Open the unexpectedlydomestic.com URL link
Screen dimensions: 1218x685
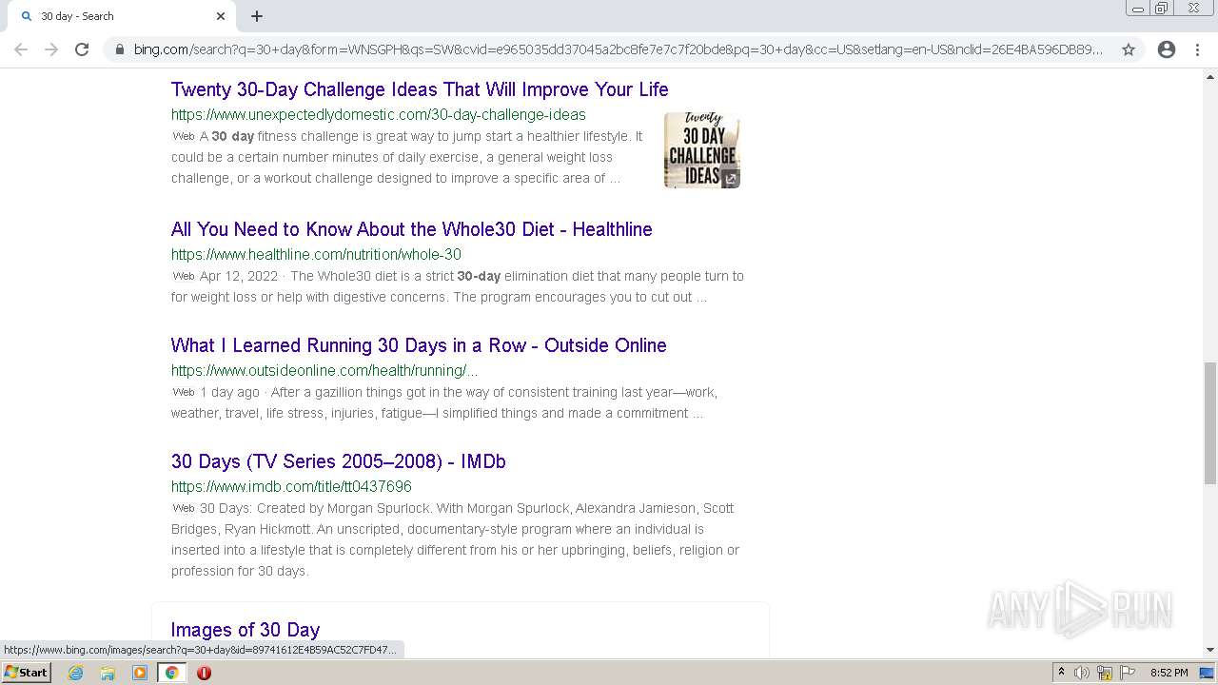(379, 114)
